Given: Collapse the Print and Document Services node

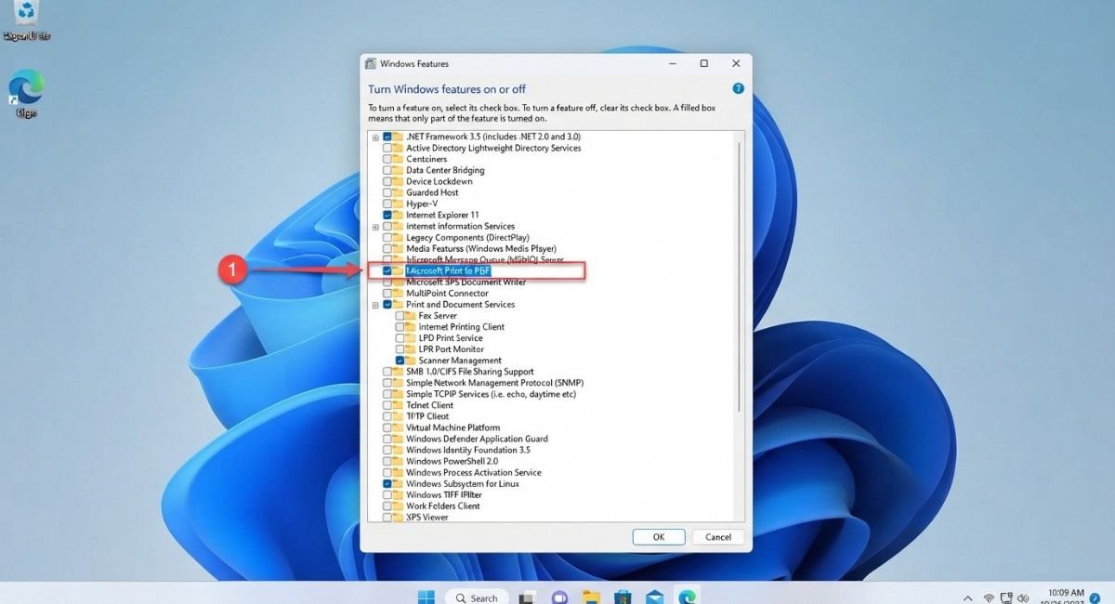Looking at the screenshot, I should tap(375, 304).
